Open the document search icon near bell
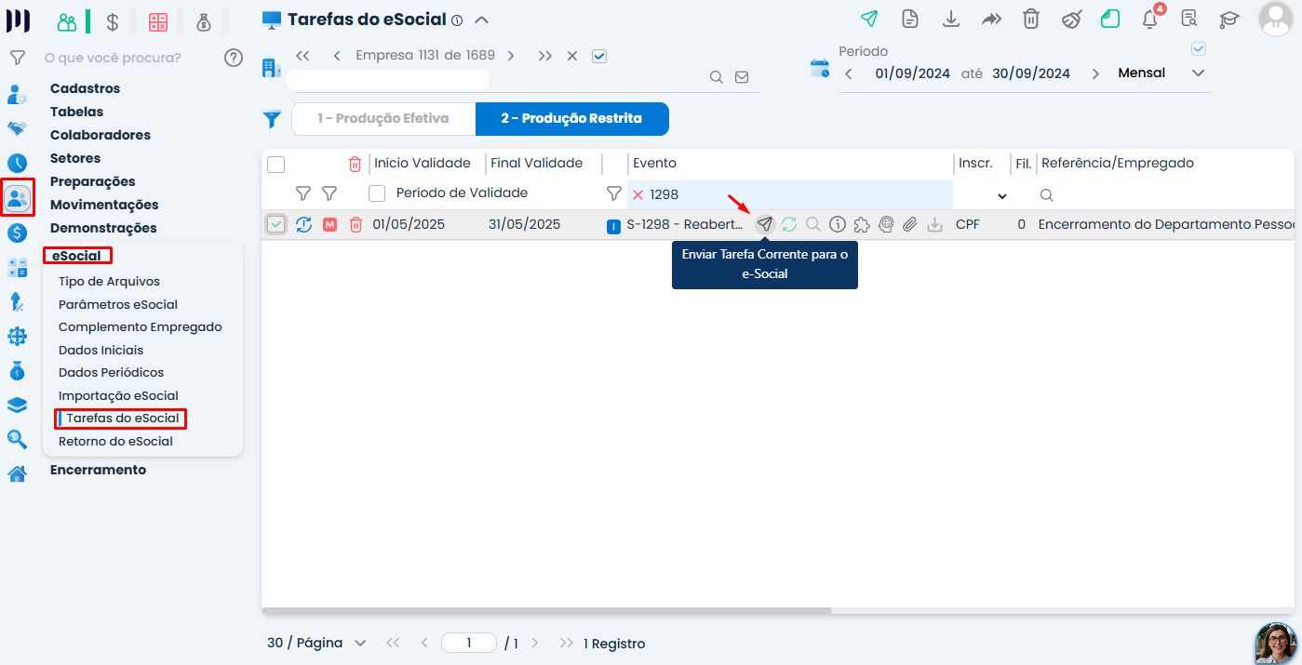Screen dimensions: 1302x665 tap(1188, 19)
